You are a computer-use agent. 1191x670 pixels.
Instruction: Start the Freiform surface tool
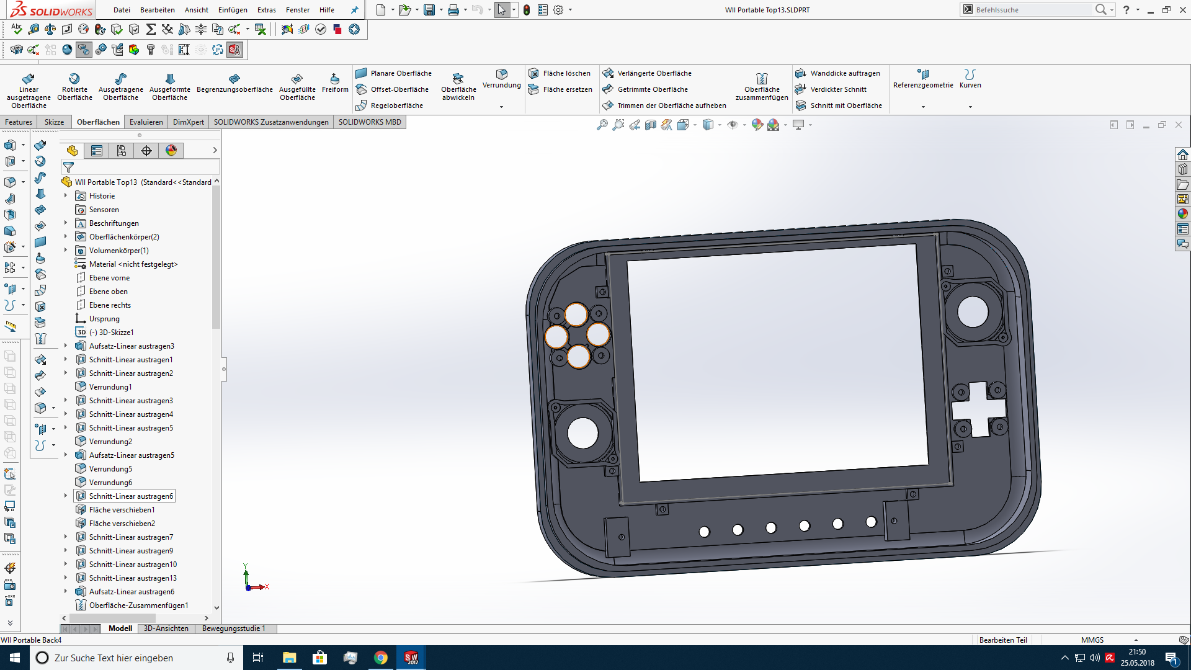[335, 83]
